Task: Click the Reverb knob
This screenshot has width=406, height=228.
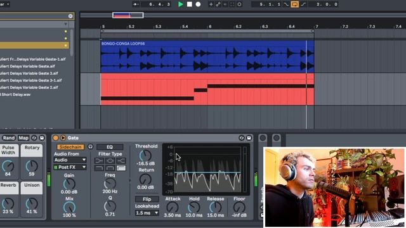Action: point(8,204)
